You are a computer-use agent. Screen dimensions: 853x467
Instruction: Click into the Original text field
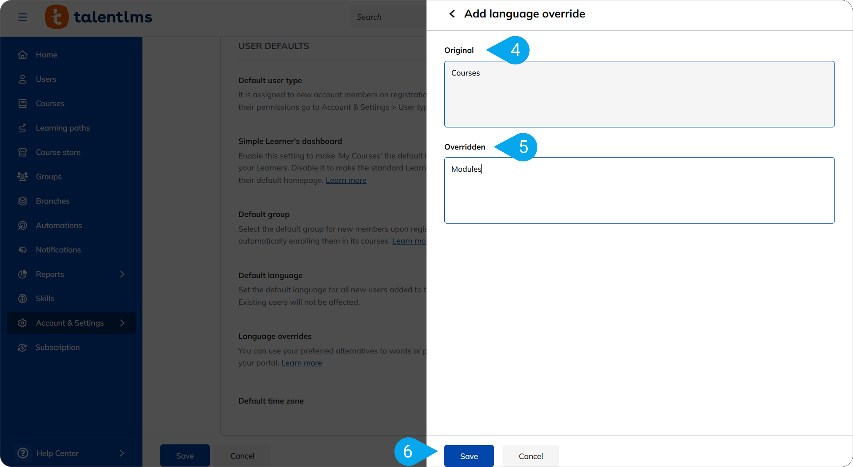(639, 94)
